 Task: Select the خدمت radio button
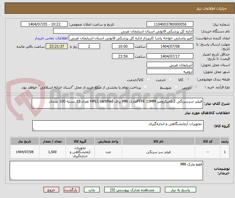[x=170, y=79]
